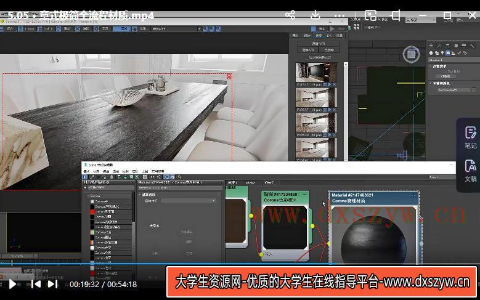The width and height of the screenshot is (480, 300).
Task: Open the Hierarchy tab in command panel
Action: [x=447, y=46]
